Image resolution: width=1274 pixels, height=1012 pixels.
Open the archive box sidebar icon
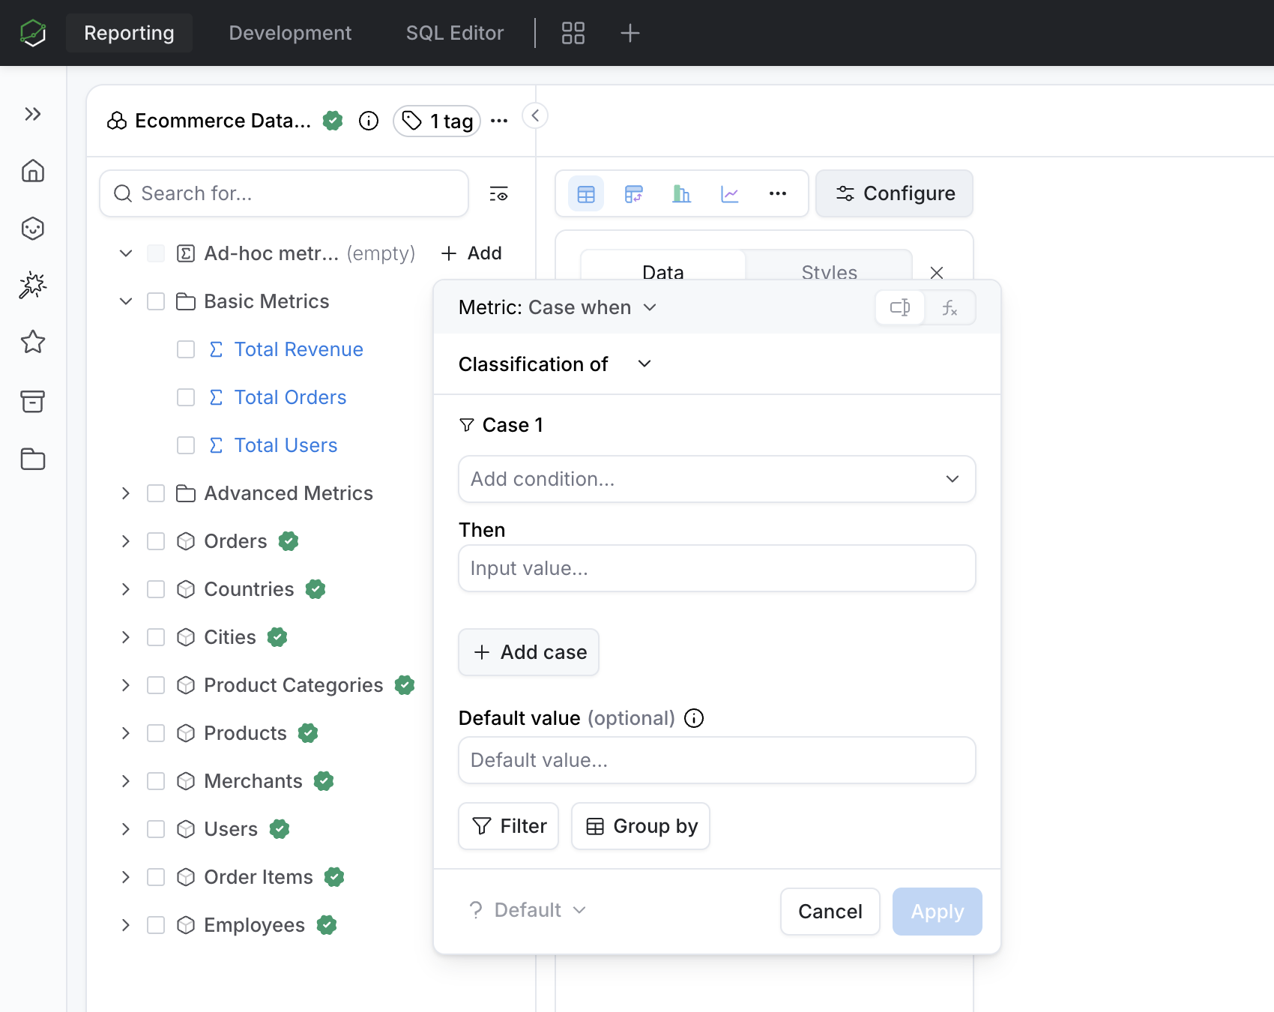[33, 401]
